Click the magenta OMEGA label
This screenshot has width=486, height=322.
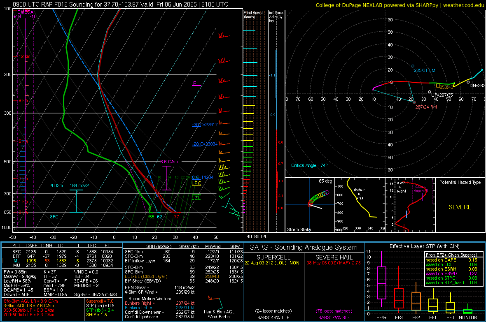(26, 12)
